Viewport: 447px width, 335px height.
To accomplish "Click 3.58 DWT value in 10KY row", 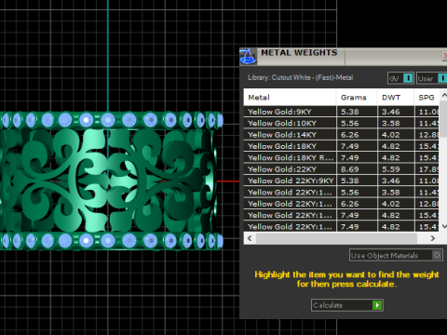I will 391,124.
